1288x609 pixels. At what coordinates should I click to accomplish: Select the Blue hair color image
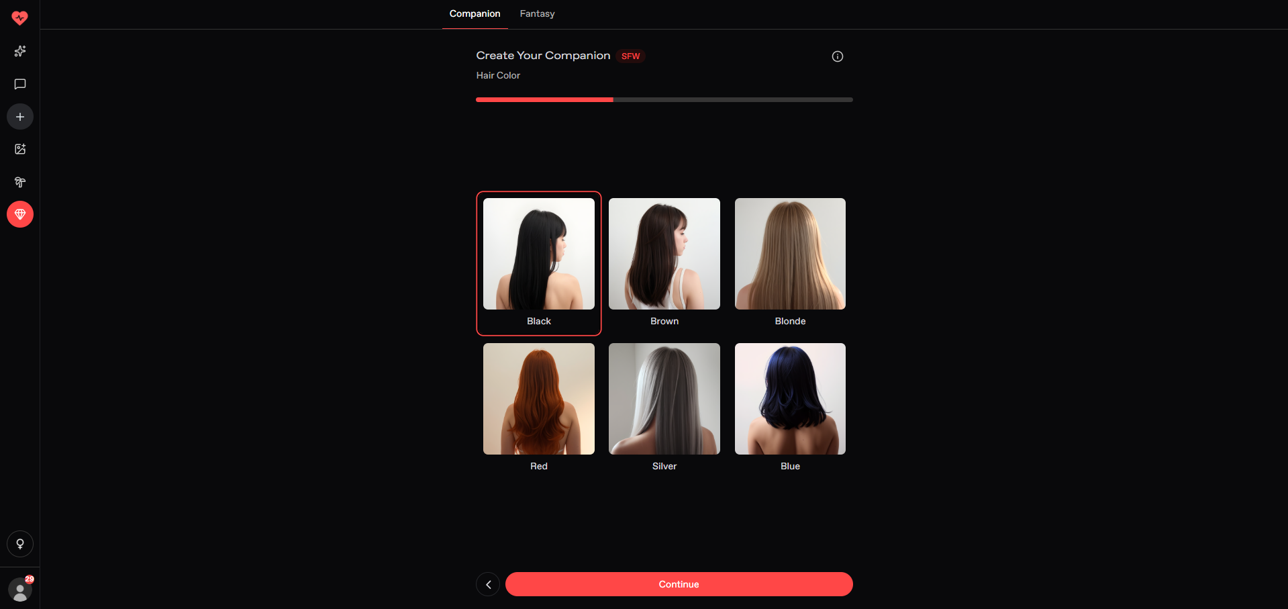coord(790,399)
